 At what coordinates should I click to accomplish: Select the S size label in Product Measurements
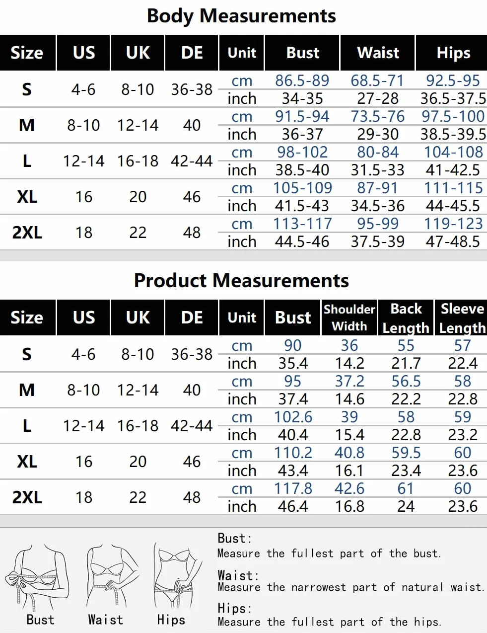coord(27,354)
